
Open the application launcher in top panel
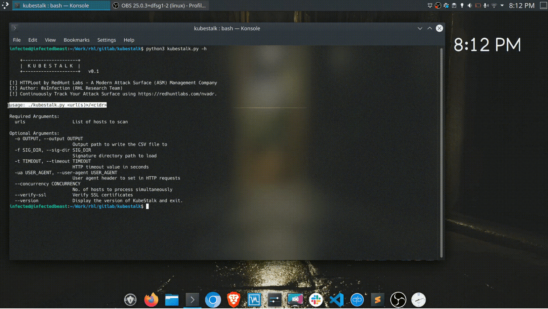point(5,5)
